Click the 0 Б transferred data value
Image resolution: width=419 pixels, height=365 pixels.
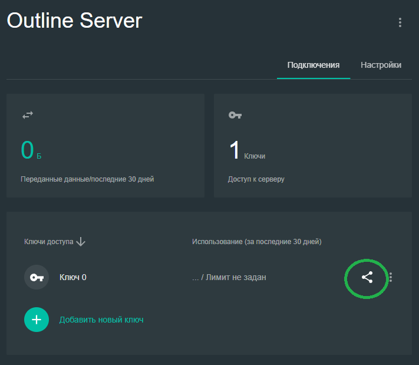30,151
